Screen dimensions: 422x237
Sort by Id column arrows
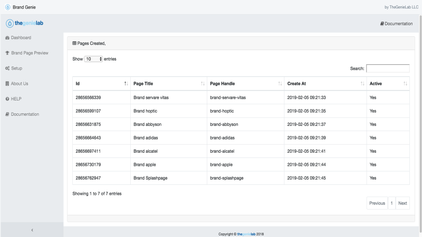pos(126,84)
